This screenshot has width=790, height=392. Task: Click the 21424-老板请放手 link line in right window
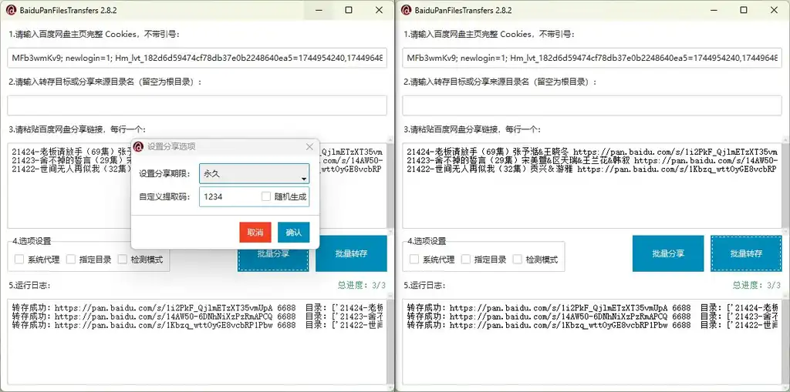tap(592, 152)
